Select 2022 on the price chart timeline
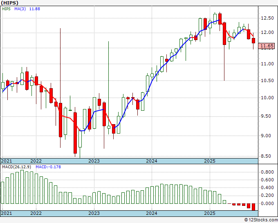Viewport: 278px width, 223px height. click(36, 161)
